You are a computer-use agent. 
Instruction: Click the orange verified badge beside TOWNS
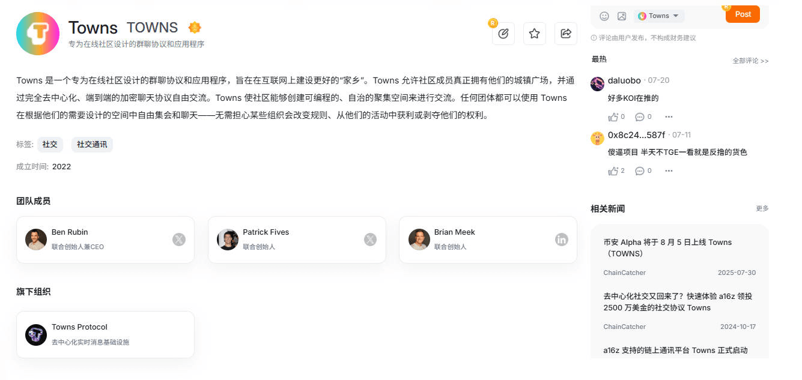coord(195,28)
